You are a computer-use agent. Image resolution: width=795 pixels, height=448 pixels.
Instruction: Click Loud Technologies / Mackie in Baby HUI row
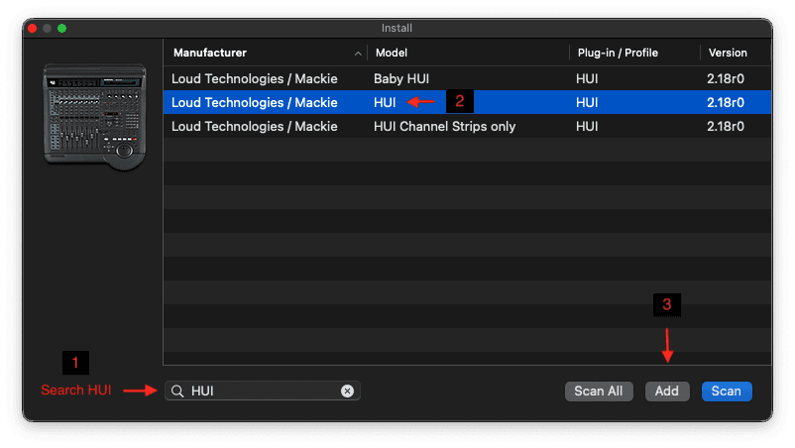255,78
